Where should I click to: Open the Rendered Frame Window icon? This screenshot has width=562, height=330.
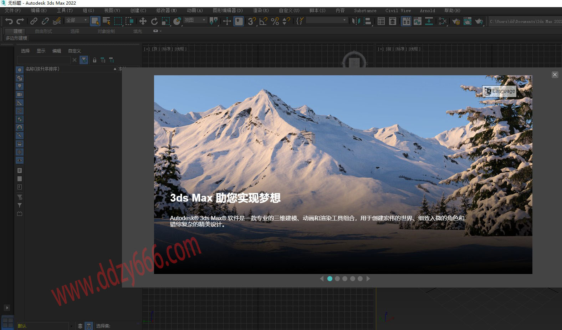[468, 21]
